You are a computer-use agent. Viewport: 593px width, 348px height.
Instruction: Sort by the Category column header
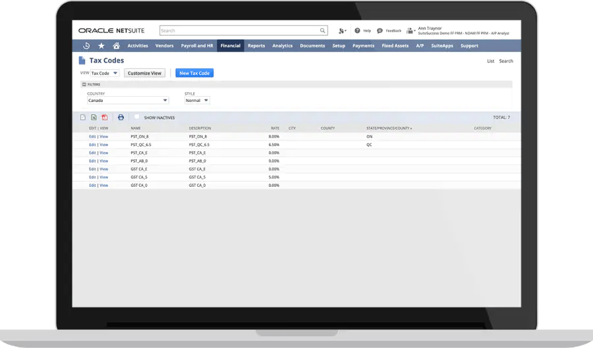coord(482,128)
